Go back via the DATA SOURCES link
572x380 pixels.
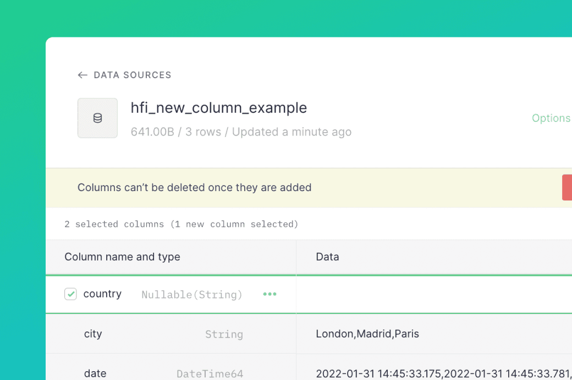[132, 75]
